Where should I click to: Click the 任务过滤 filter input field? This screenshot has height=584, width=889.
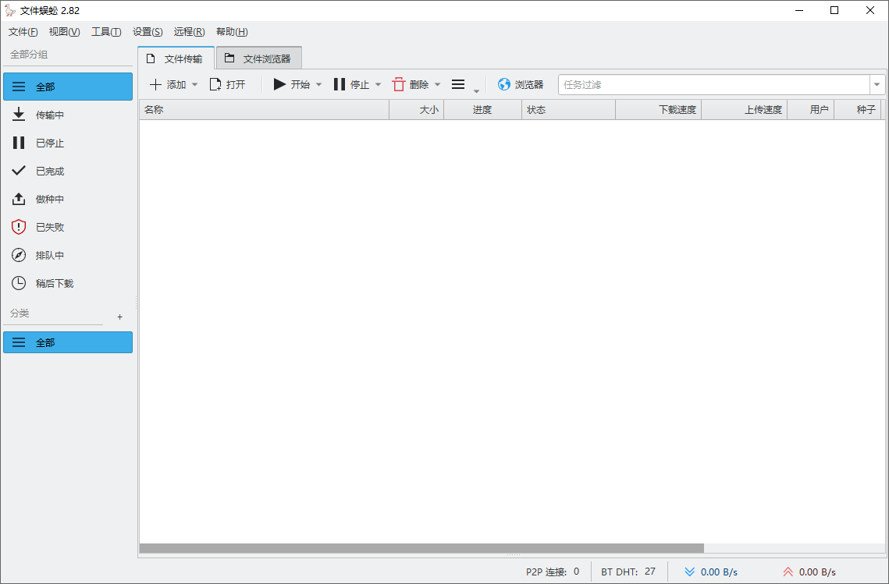click(713, 85)
